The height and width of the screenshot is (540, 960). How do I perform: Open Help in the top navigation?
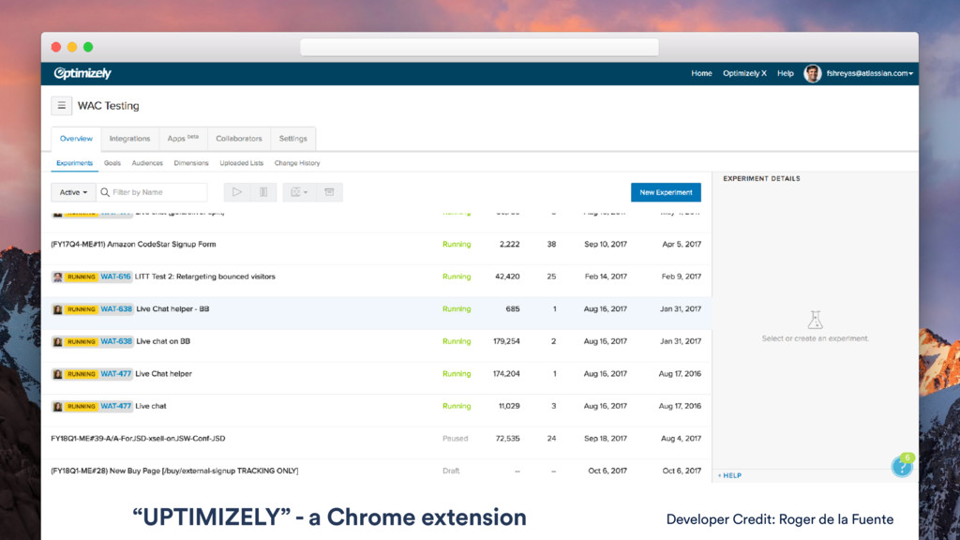point(786,73)
